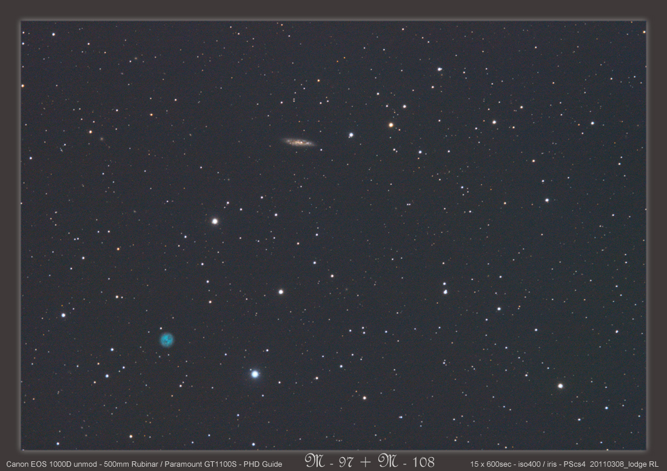This screenshot has height=471, width=667.
Task: Click the blue Owl Nebula M97
Action: 166,339
